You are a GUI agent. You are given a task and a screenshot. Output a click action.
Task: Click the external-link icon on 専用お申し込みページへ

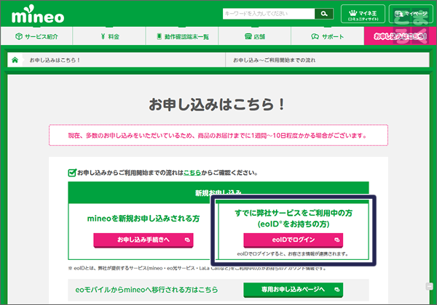click(337, 290)
